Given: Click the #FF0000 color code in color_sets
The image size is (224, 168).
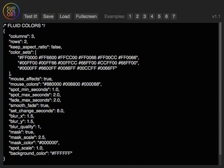Looking at the screenshot, I should tap(28, 57).
